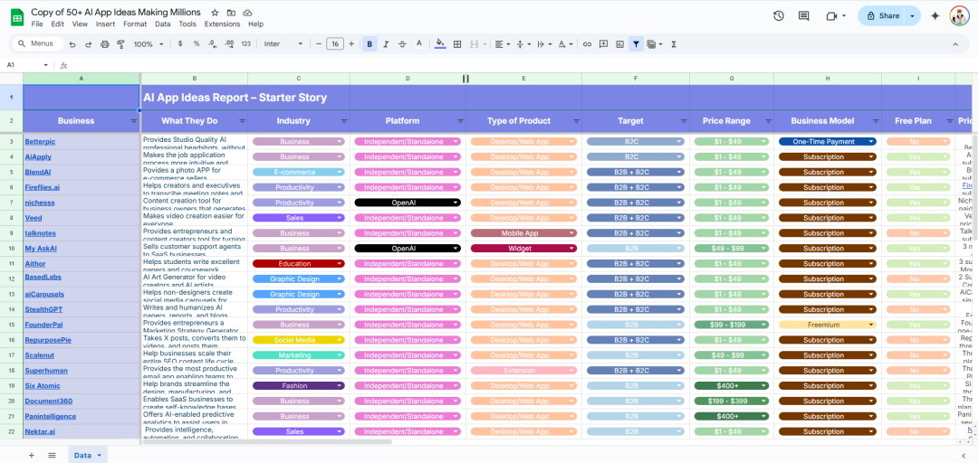This screenshot has height=463, width=978.
Task: Toggle the filter funnel button off
Action: pos(636,44)
